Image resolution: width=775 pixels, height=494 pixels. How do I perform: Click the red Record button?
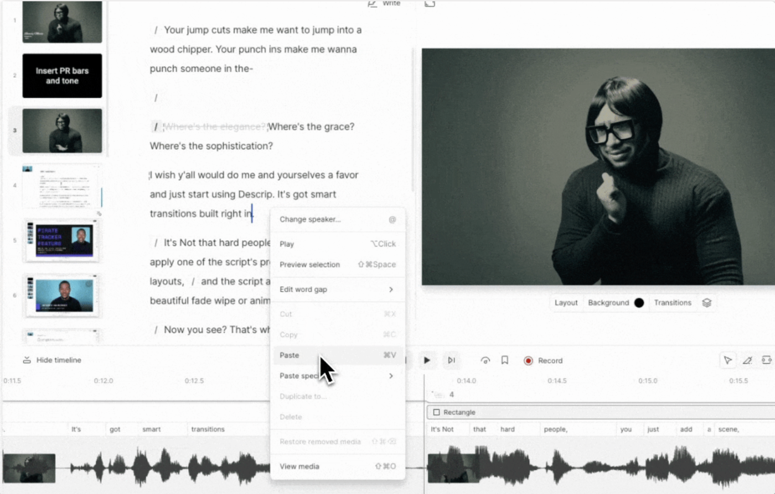pyautogui.click(x=543, y=360)
